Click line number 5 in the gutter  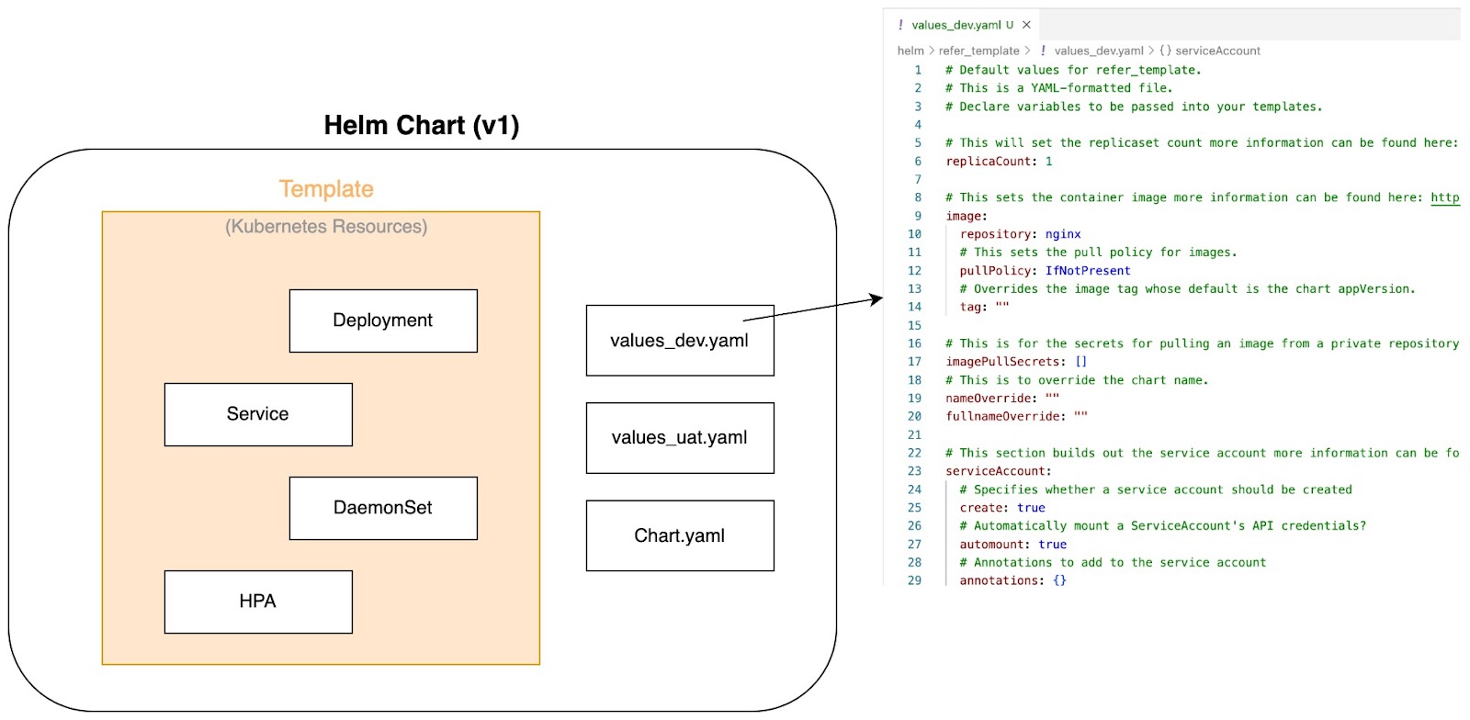click(917, 143)
